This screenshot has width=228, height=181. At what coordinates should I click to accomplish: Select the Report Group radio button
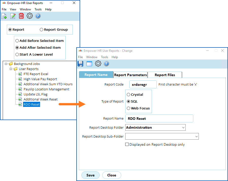point(41,30)
